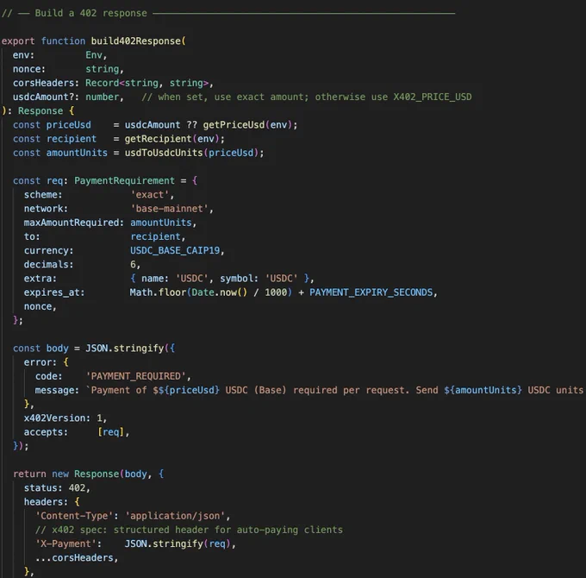
Task: Click the "return" keyword
Action: tap(29, 474)
